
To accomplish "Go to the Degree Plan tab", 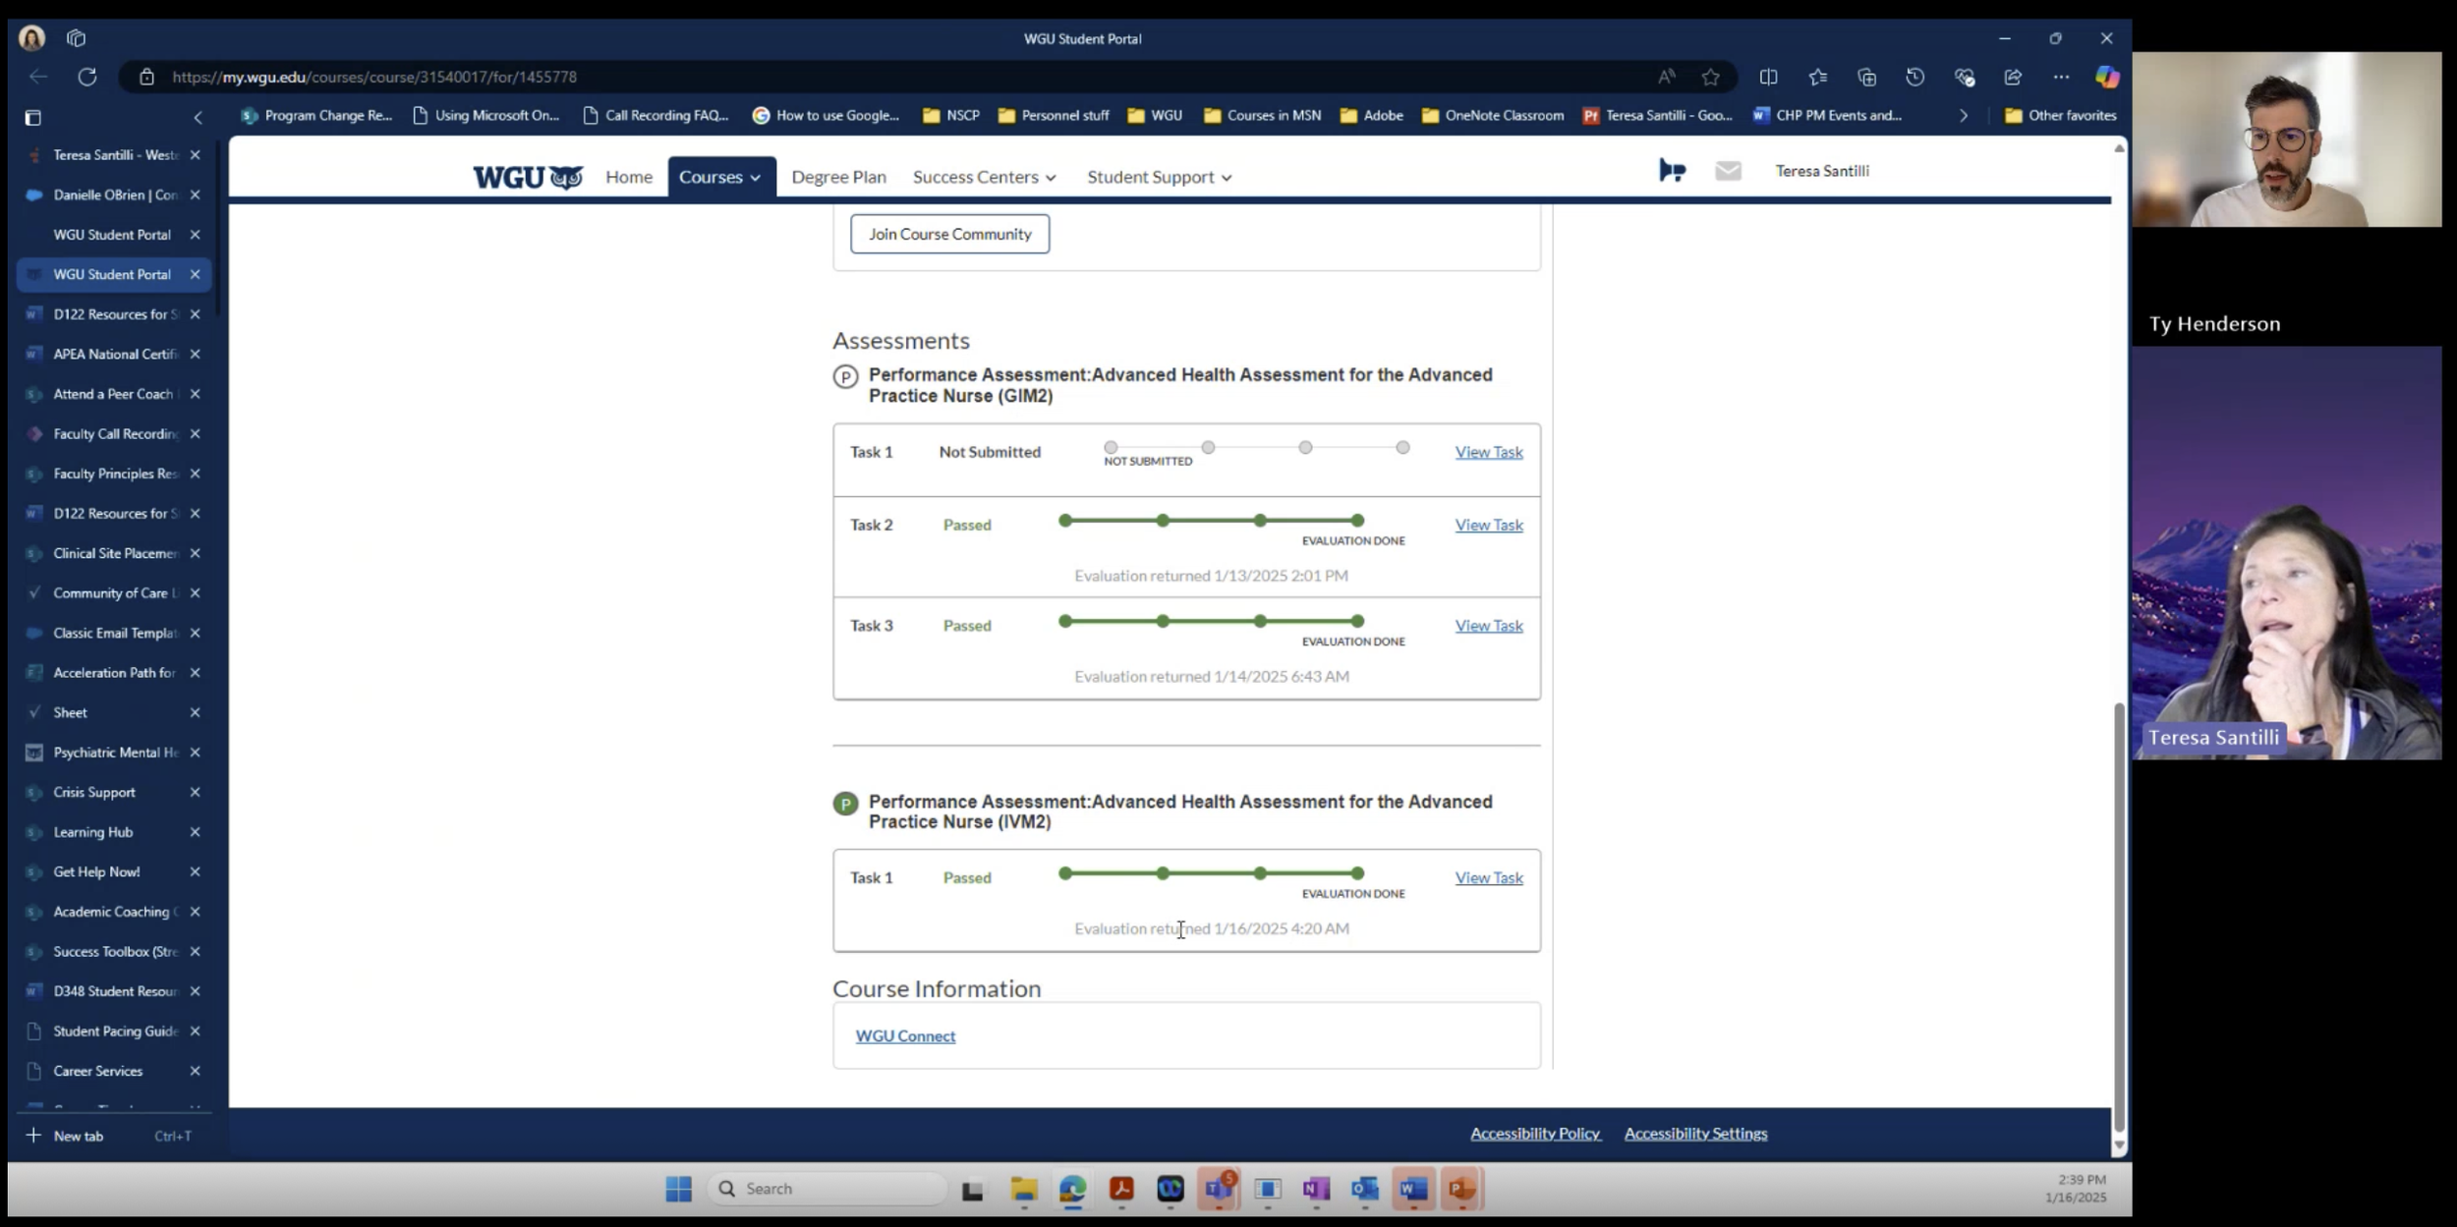I will 838,177.
